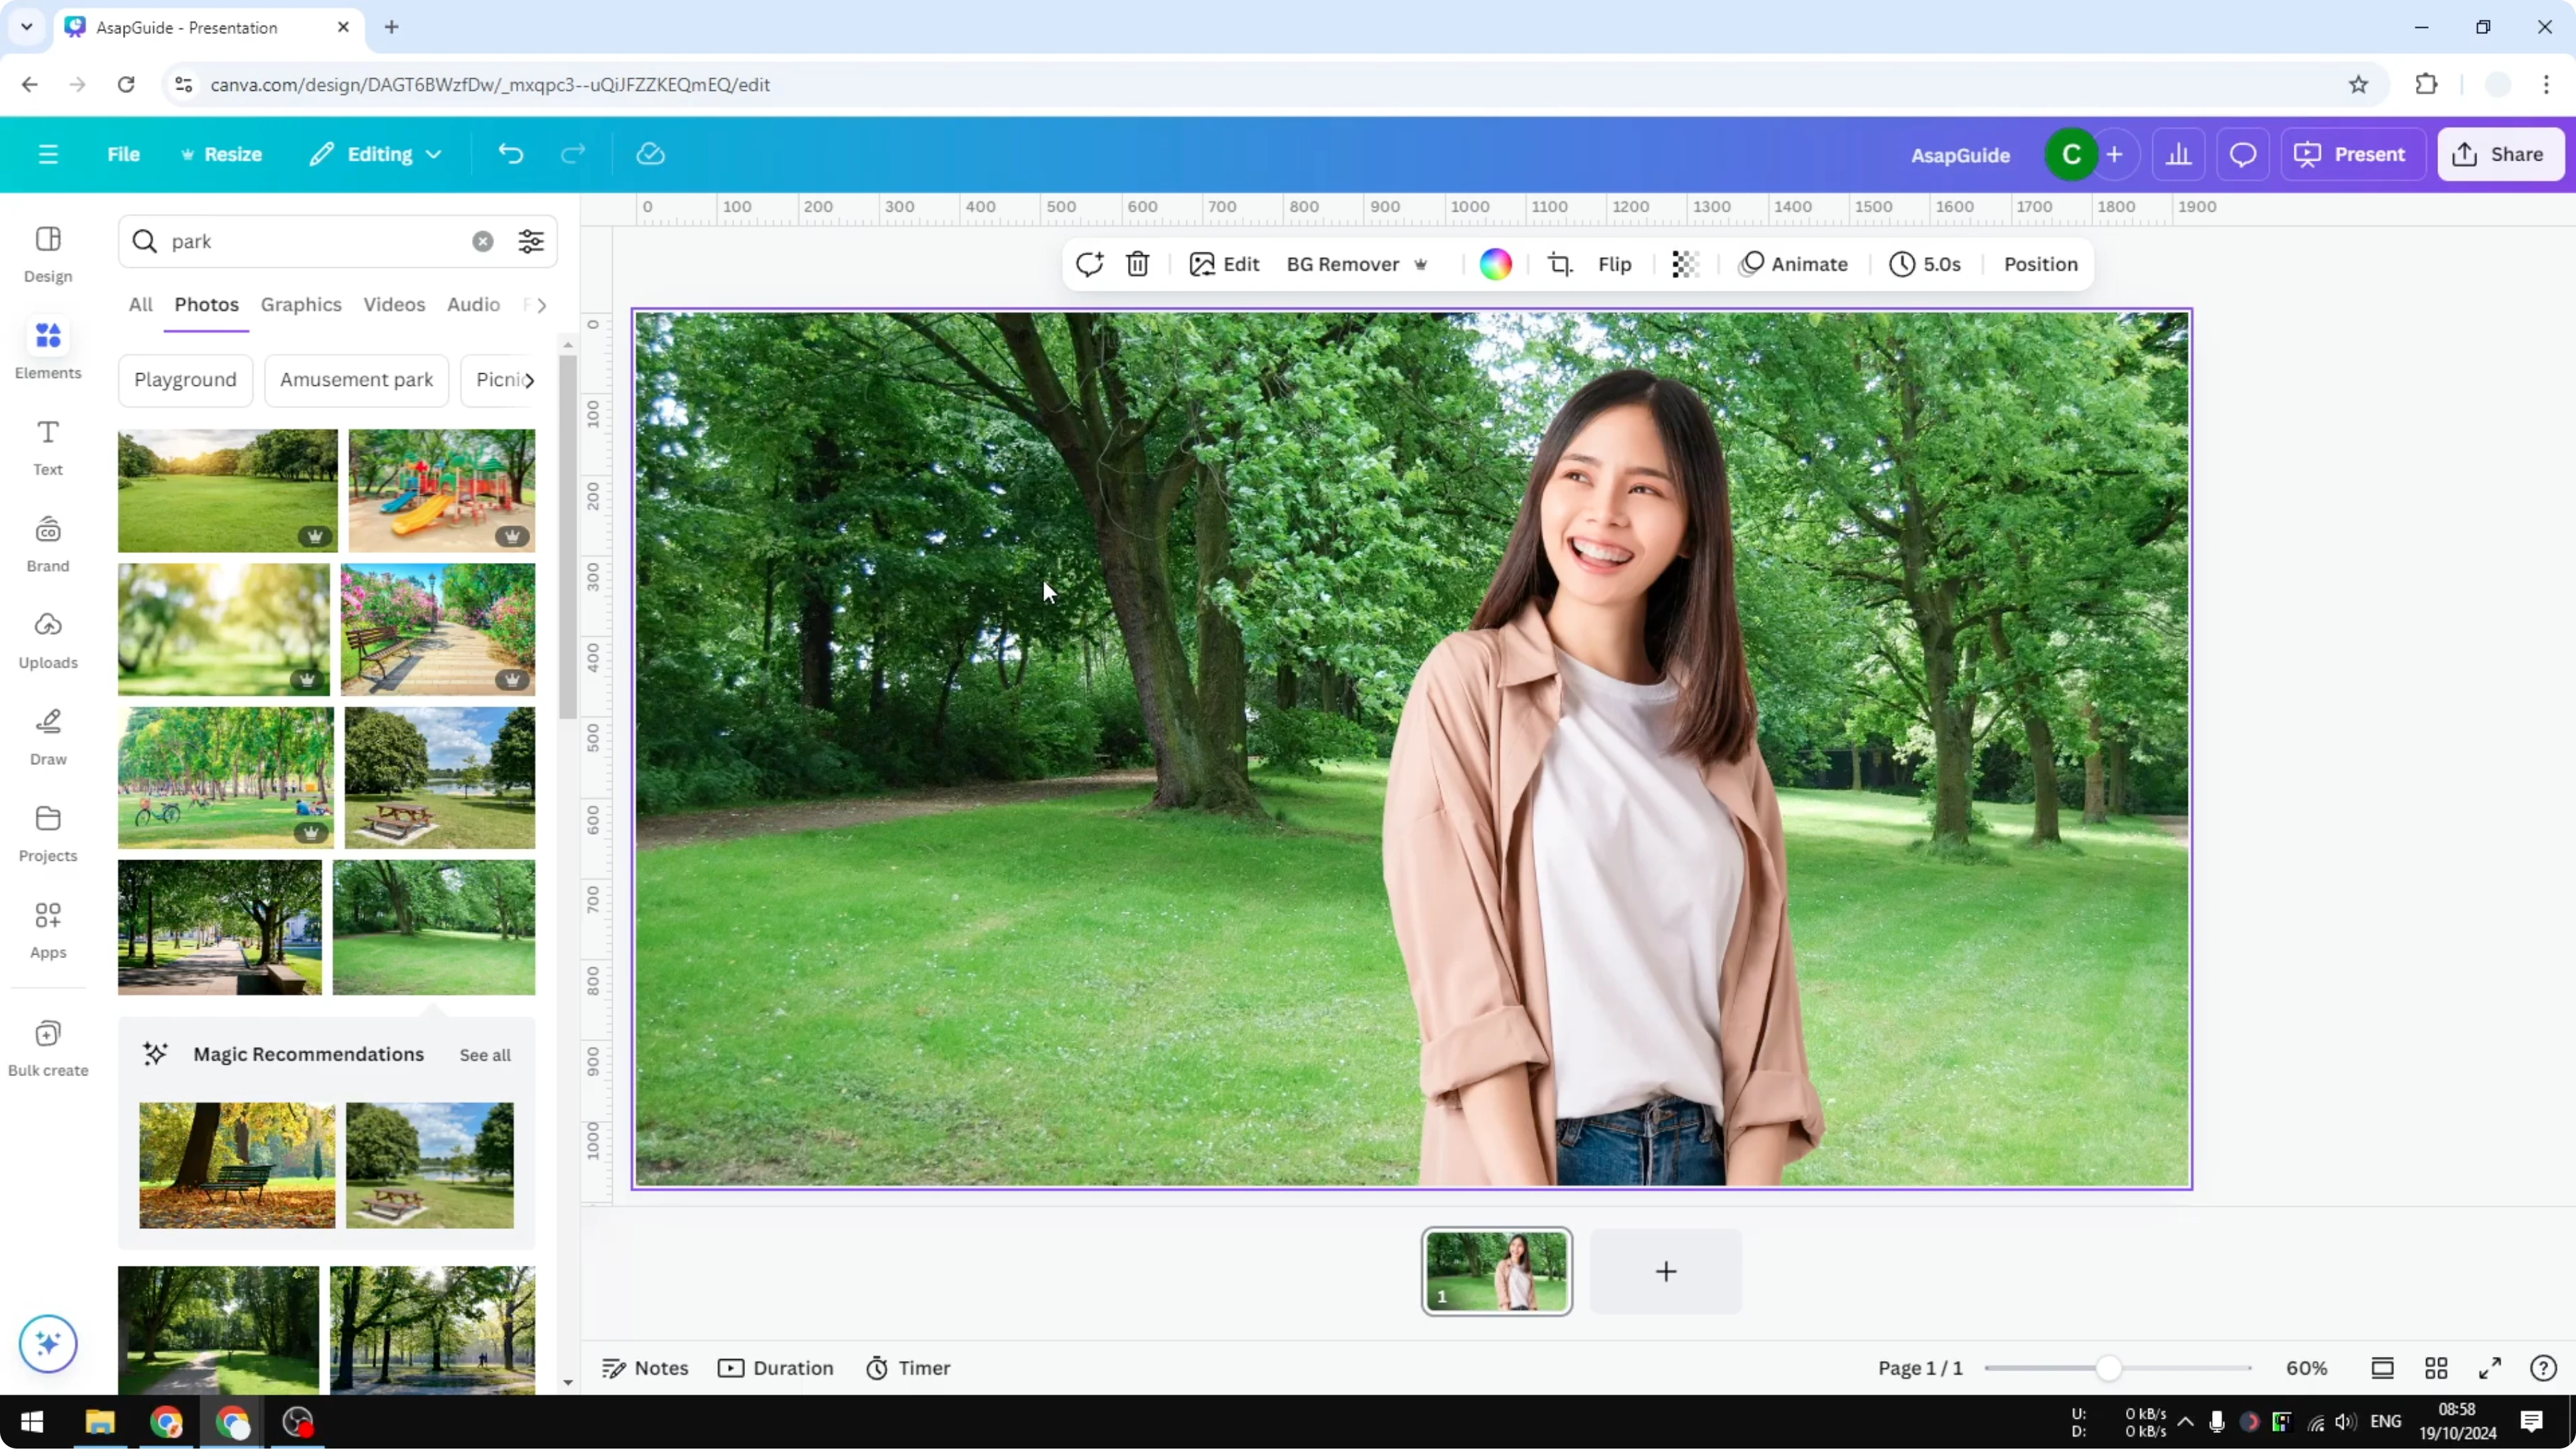Open the Elements panel

point(47,348)
